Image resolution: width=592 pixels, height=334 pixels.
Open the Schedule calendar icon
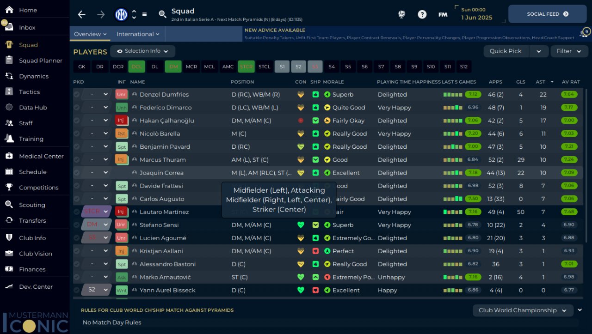click(9, 172)
